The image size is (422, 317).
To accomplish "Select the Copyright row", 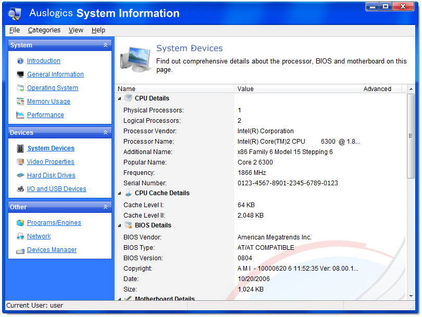I will (260, 269).
